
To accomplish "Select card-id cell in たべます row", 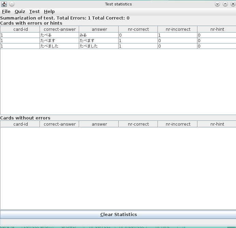I will 20,40.
